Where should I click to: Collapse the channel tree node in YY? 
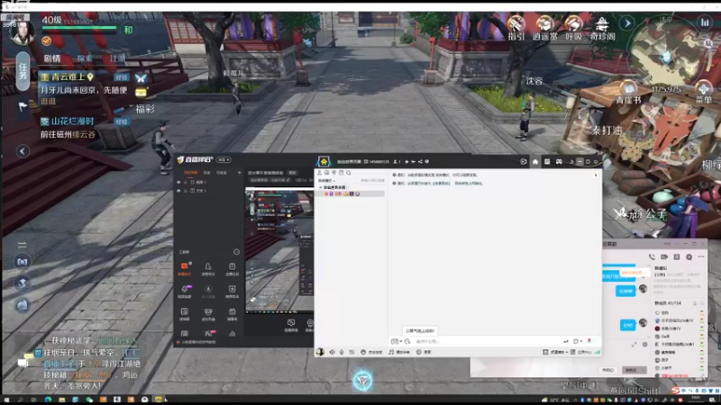321,187
